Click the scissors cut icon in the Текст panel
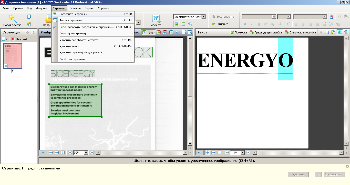Image resolution: width=350 pixels, height=185 pixels. pyautogui.click(x=321, y=32)
